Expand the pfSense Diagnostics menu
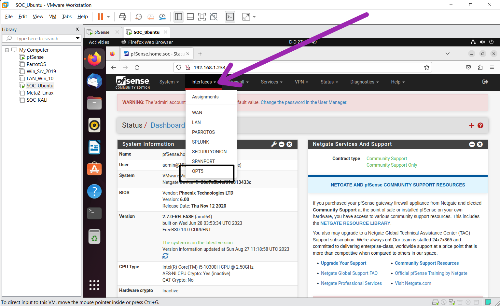 pyautogui.click(x=365, y=82)
